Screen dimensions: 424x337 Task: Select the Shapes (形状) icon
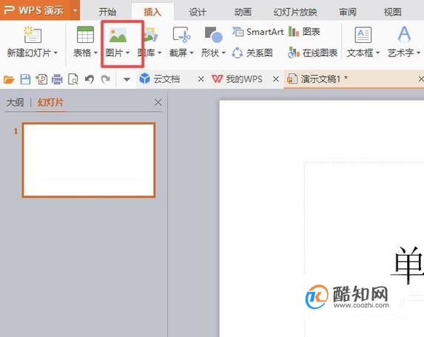214,35
